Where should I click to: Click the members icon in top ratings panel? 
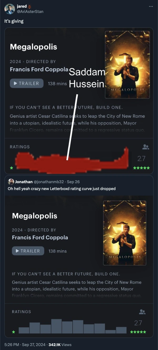click(x=146, y=147)
